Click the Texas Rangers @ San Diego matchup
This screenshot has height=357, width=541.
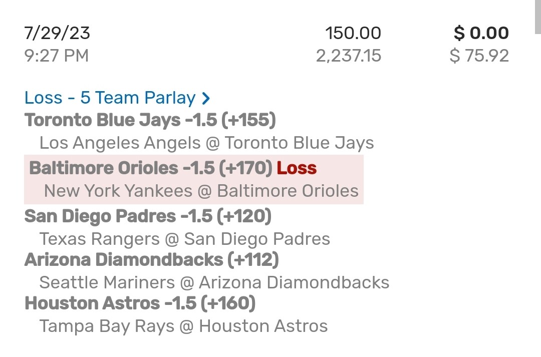tap(184, 239)
